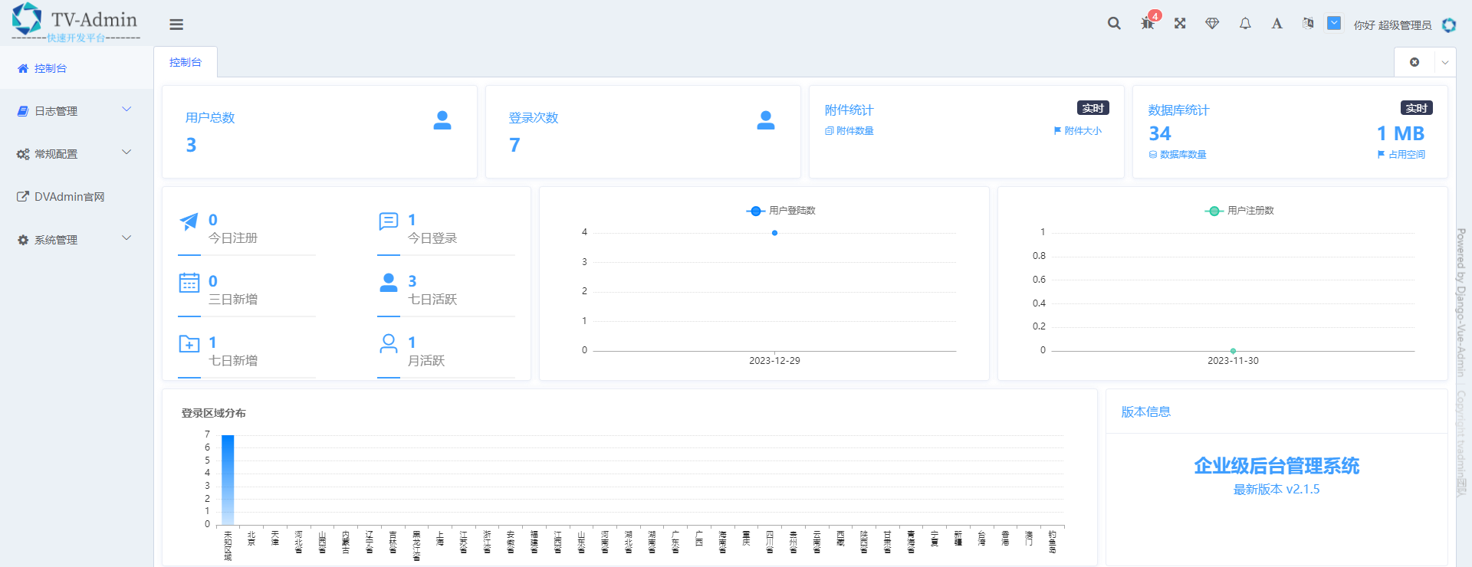Expand the 日志管理 menu
The width and height of the screenshot is (1472, 567).
[x=77, y=111]
